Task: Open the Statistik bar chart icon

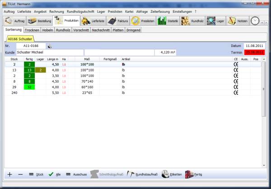Action: coord(162,21)
